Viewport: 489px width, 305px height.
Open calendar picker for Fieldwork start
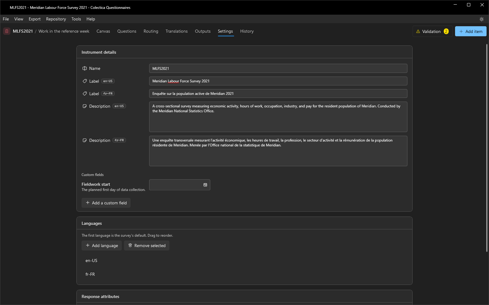pos(205,185)
